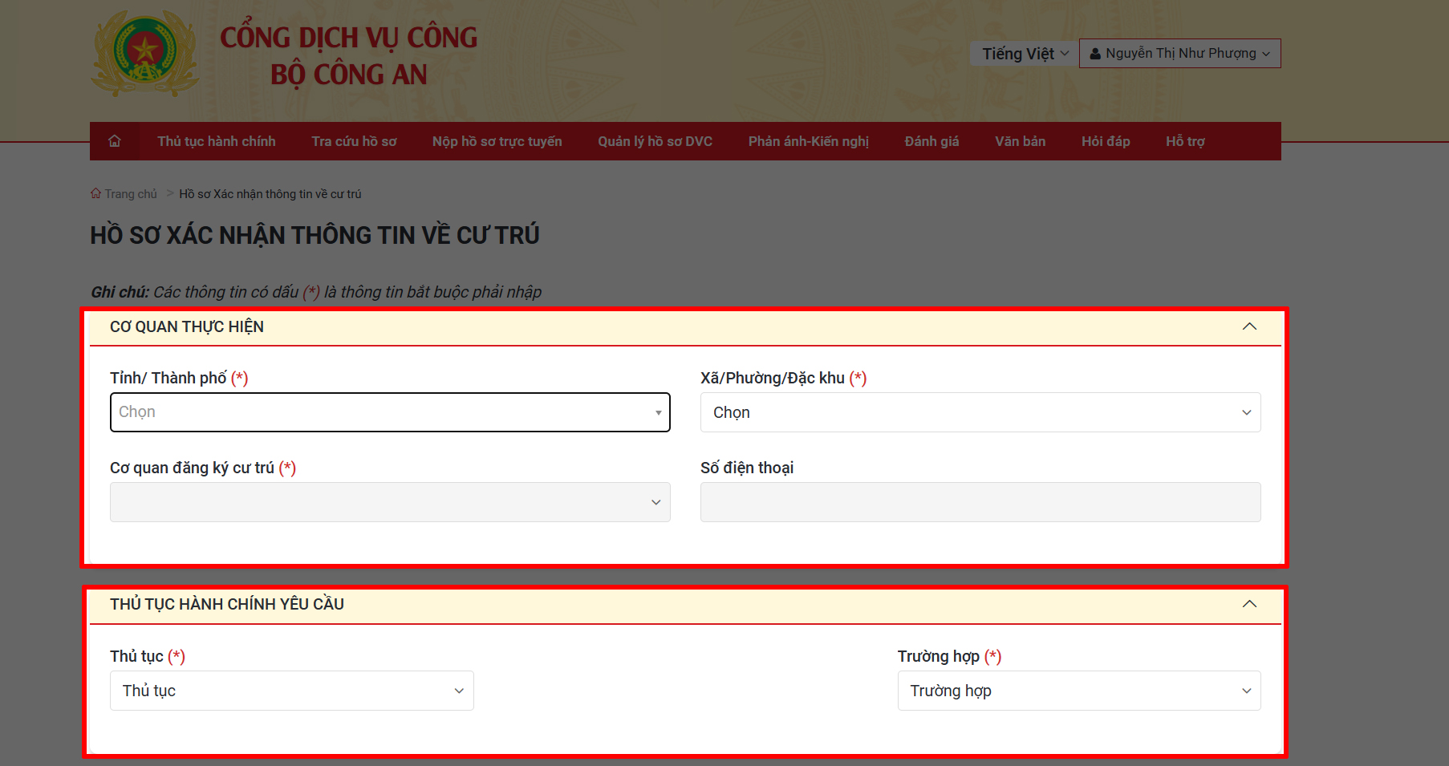Collapse the THỦ TỤC HÀNH CHÍNH YÊU CẦU section chevron

coord(1249,604)
